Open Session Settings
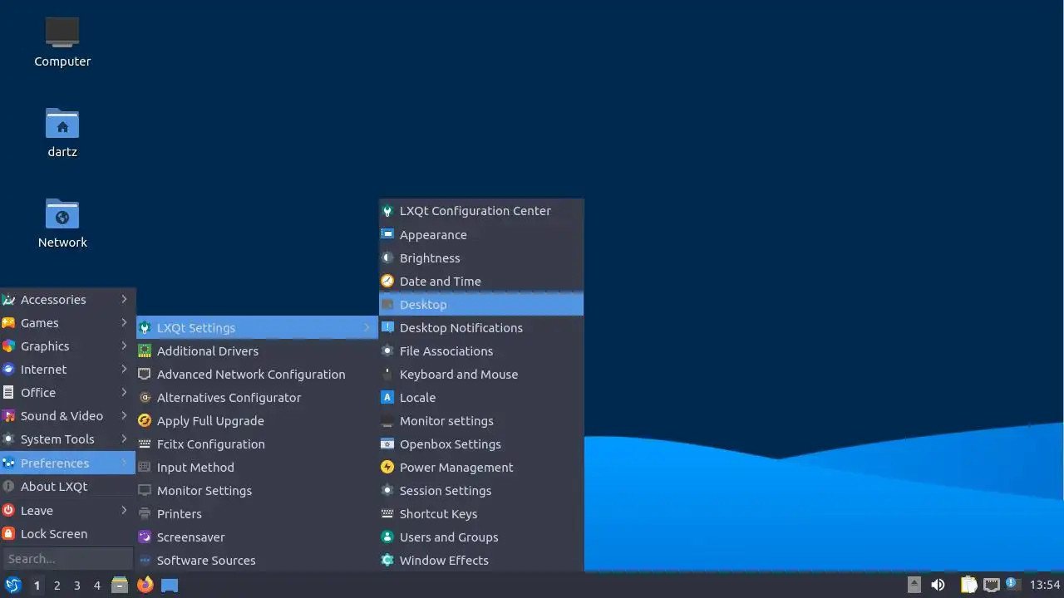Viewport: 1064px width, 598px height. point(481,491)
